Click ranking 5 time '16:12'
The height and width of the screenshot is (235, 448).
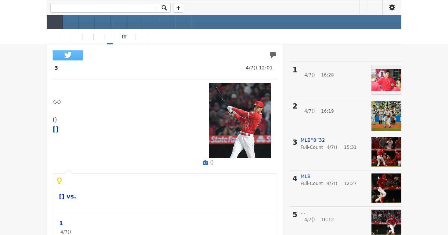point(327,220)
